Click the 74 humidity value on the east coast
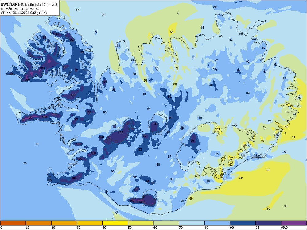This screenshot has width=307, height=230. pos(294,114)
